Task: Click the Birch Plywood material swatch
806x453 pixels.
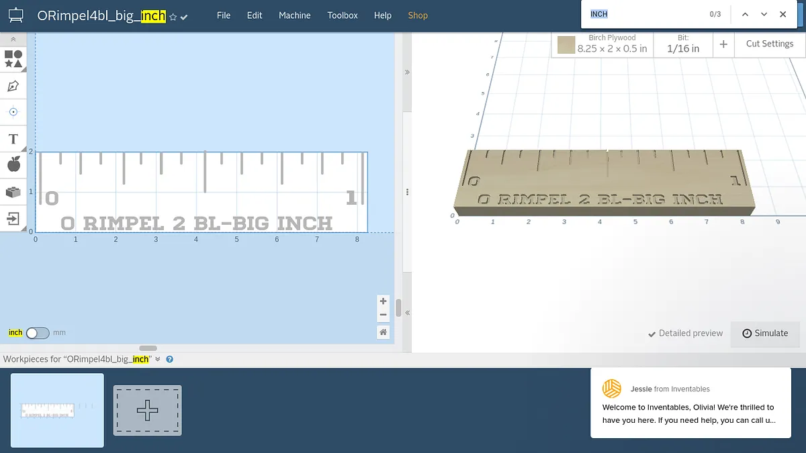Action: coord(566,45)
